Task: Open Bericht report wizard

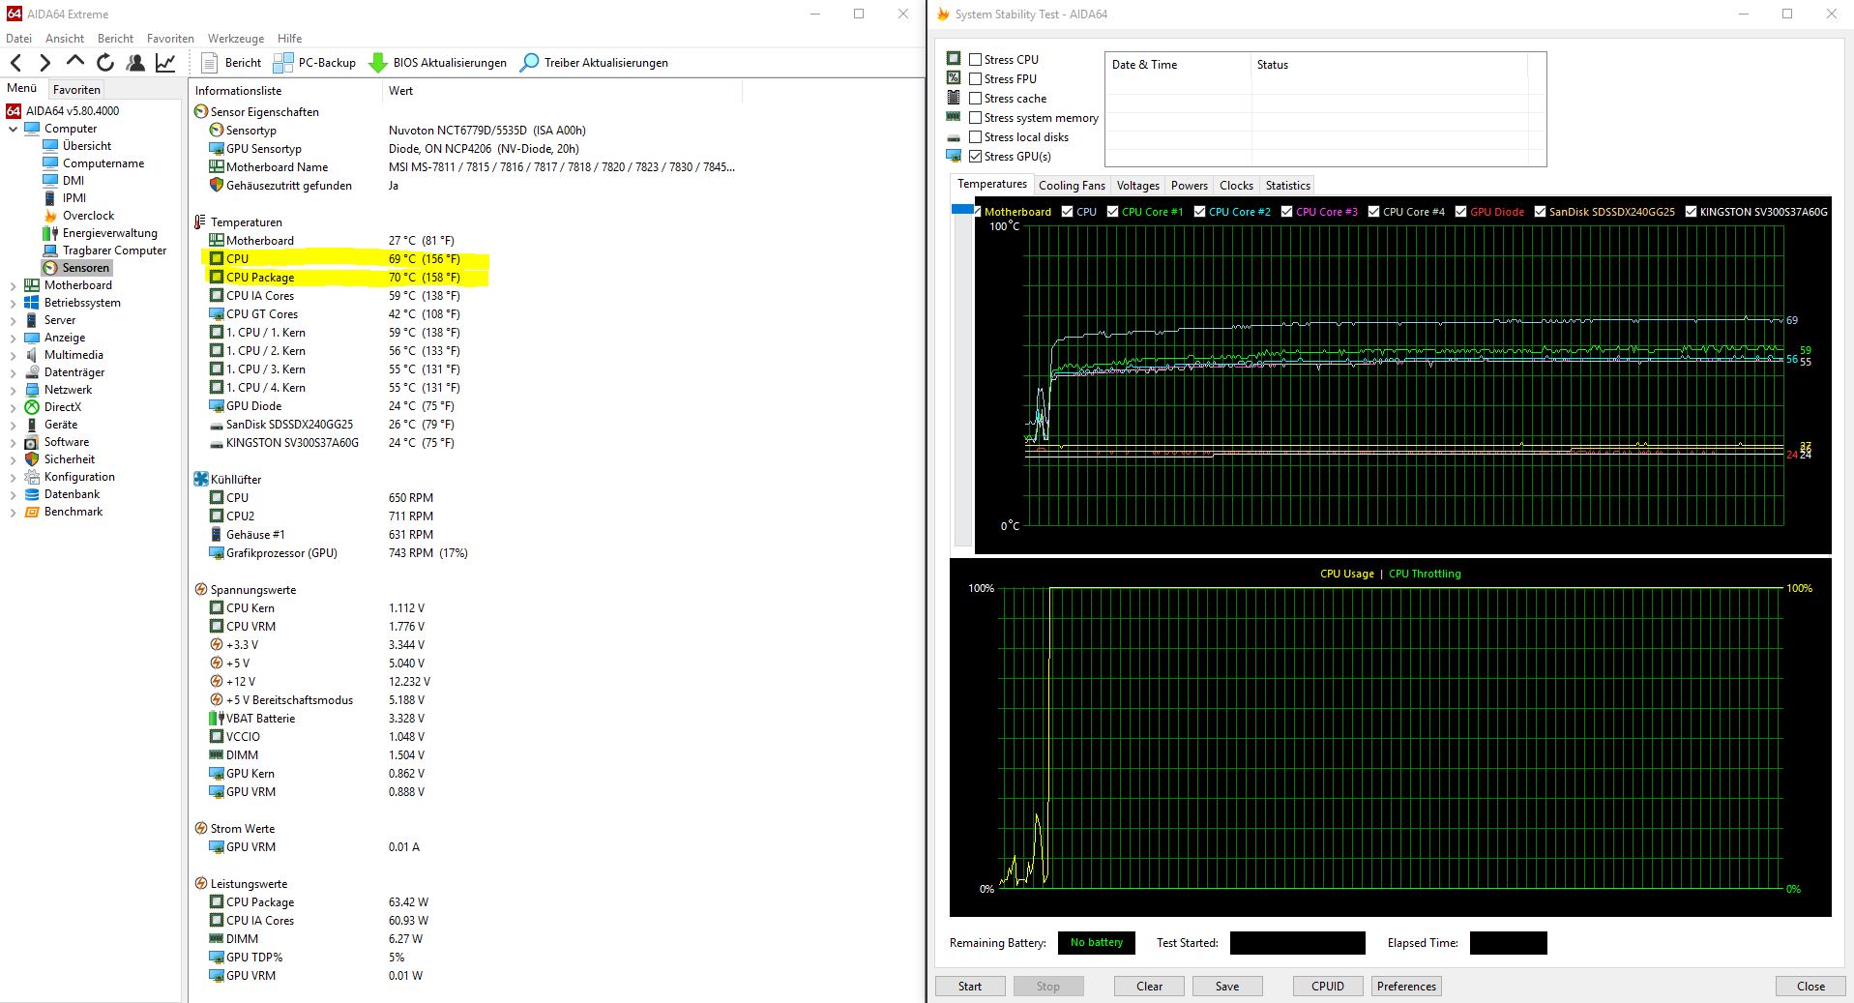Action: point(231,63)
